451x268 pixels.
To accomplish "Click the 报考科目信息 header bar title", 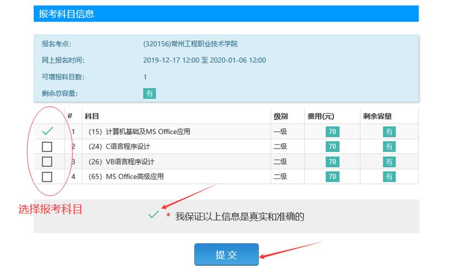I will (66, 14).
